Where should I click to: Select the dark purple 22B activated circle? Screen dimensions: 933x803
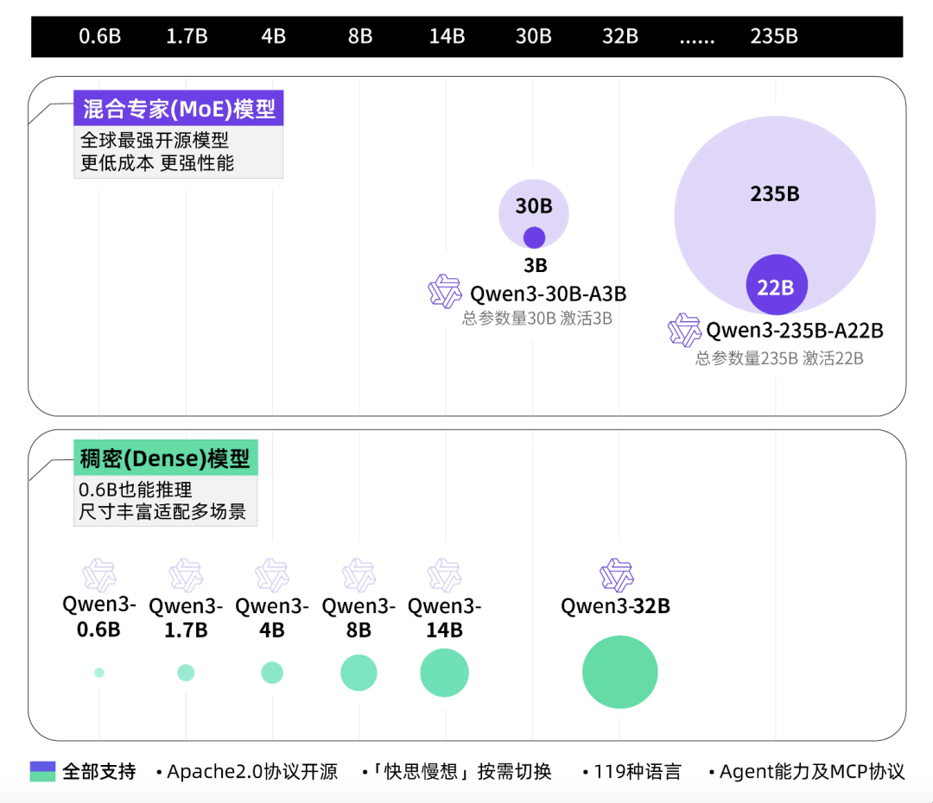coord(777,285)
